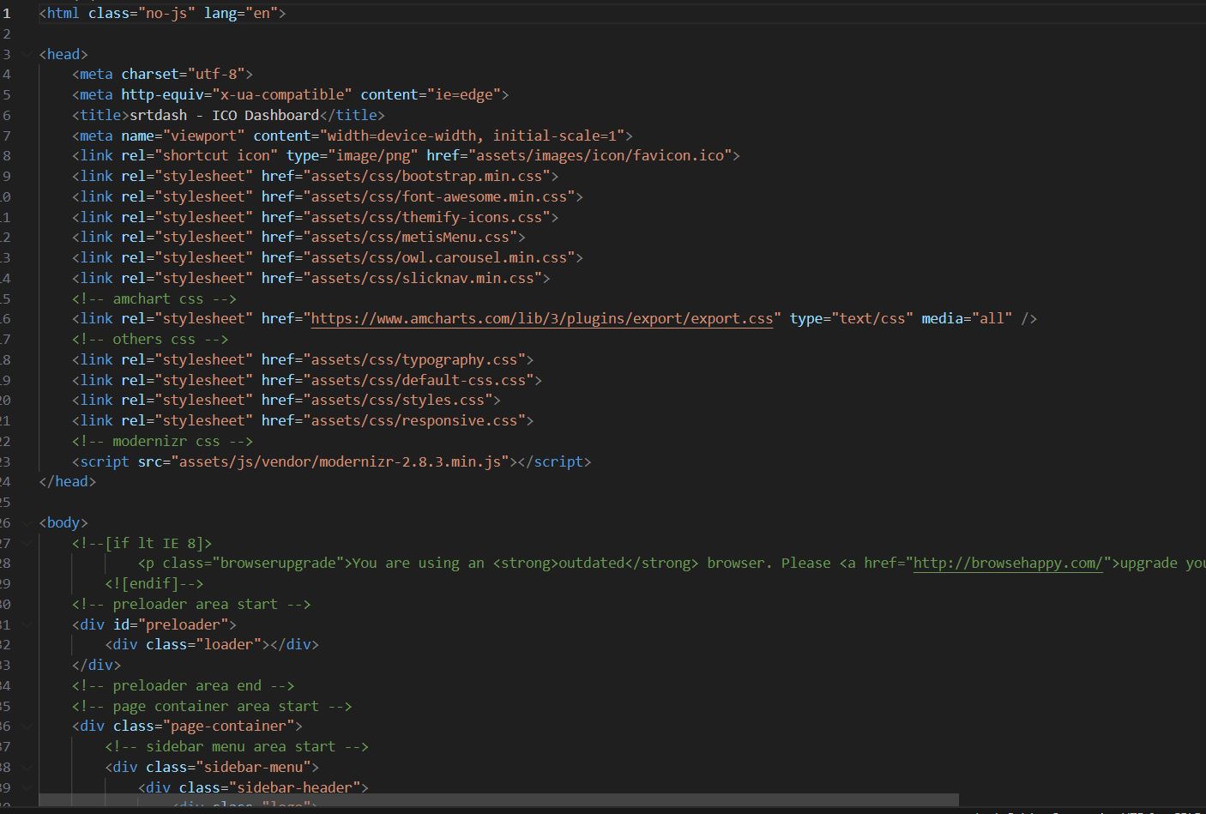Viewport: 1206px width, 814px height.
Task: Fold the sidebar-header div block
Action: pos(27,787)
